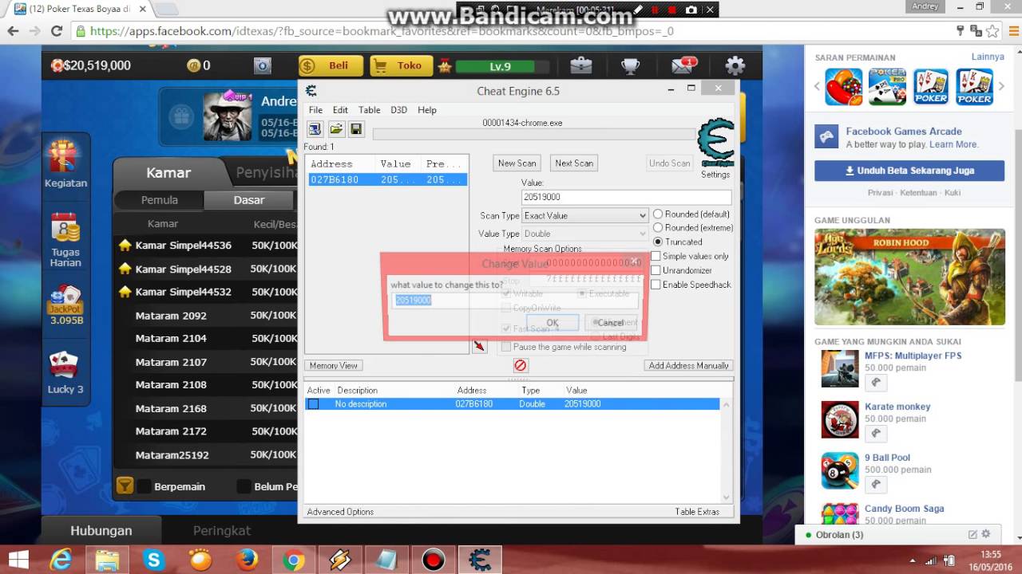The image size is (1022, 574).
Task: Click the New Scan button
Action: pyautogui.click(x=517, y=163)
